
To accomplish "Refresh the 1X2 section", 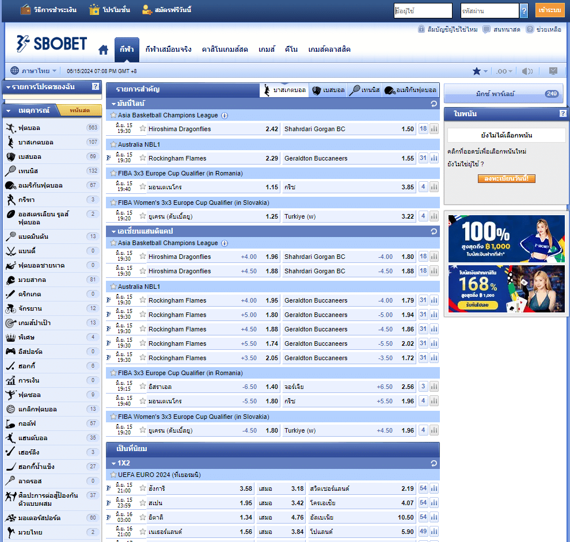I will pyautogui.click(x=434, y=464).
